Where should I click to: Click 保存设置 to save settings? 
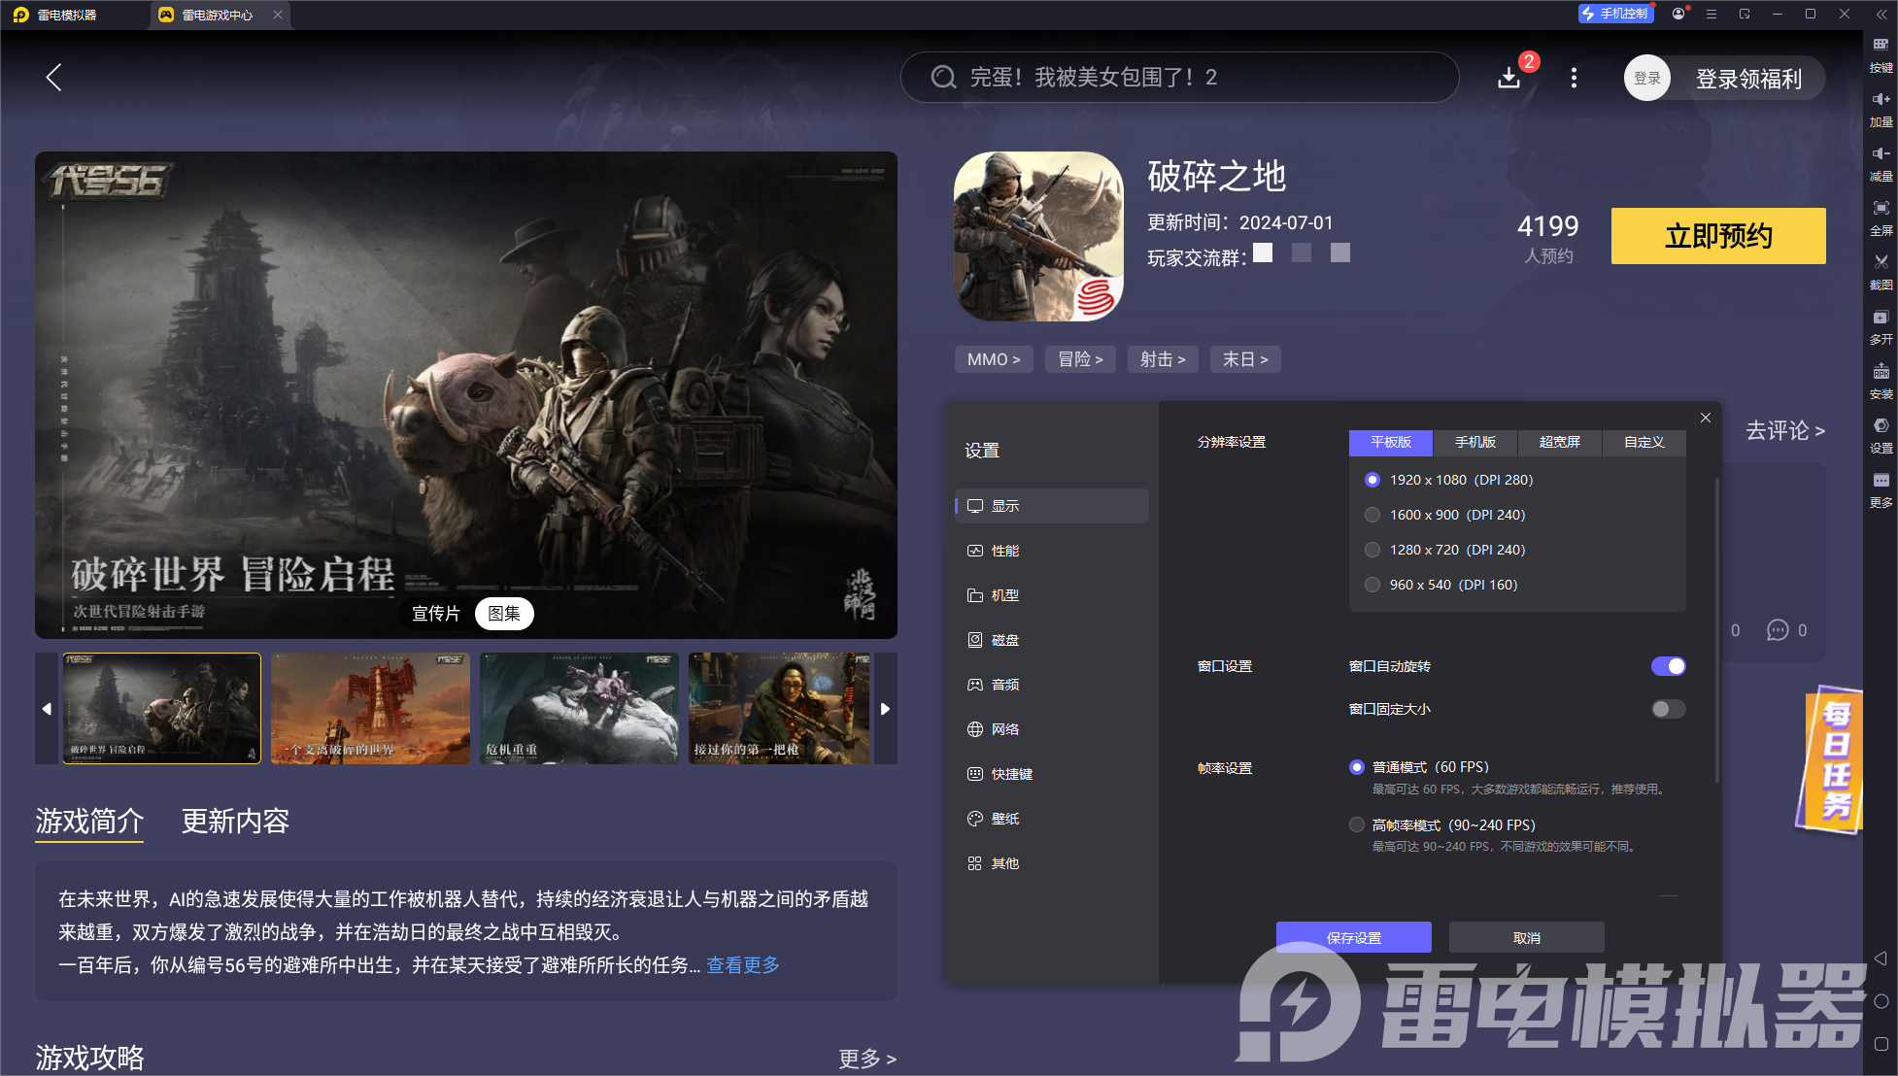tap(1353, 937)
